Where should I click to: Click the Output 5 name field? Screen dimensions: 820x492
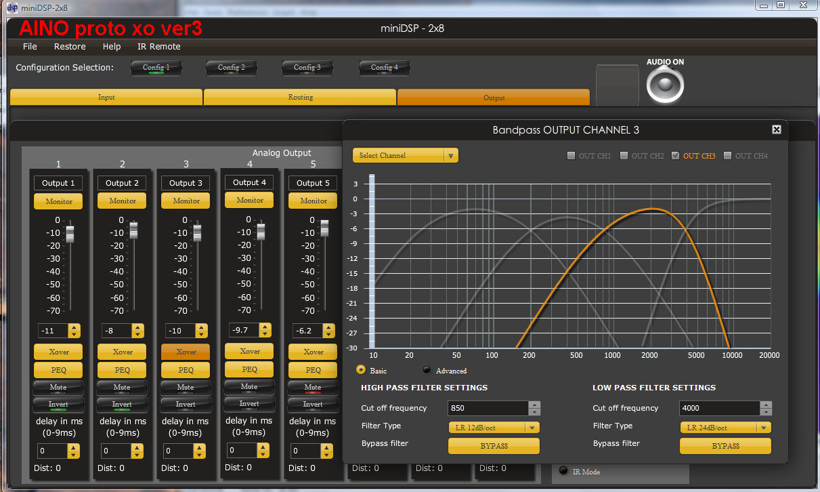click(313, 183)
